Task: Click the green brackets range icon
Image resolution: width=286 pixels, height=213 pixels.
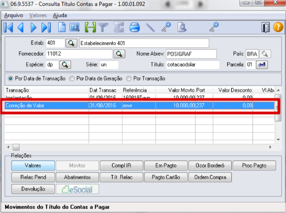Action: [x=90, y=27]
